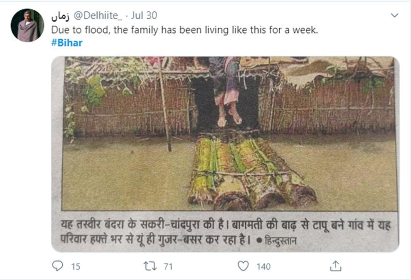The width and height of the screenshot is (411, 280).
Task: Click the reply speech bubble icon
Action: point(58,266)
